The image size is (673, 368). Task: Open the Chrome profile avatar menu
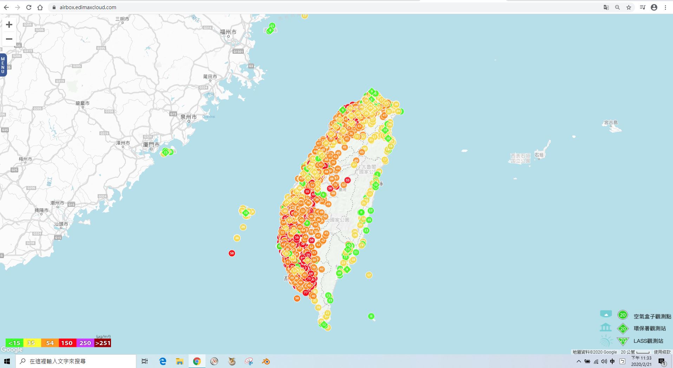(x=654, y=7)
